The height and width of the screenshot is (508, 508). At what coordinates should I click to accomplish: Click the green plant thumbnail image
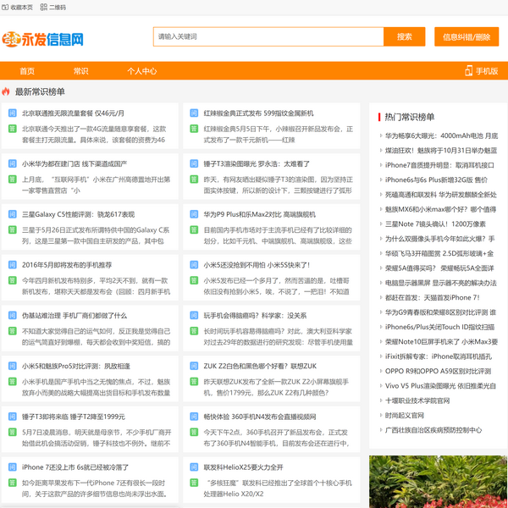tap(438, 482)
